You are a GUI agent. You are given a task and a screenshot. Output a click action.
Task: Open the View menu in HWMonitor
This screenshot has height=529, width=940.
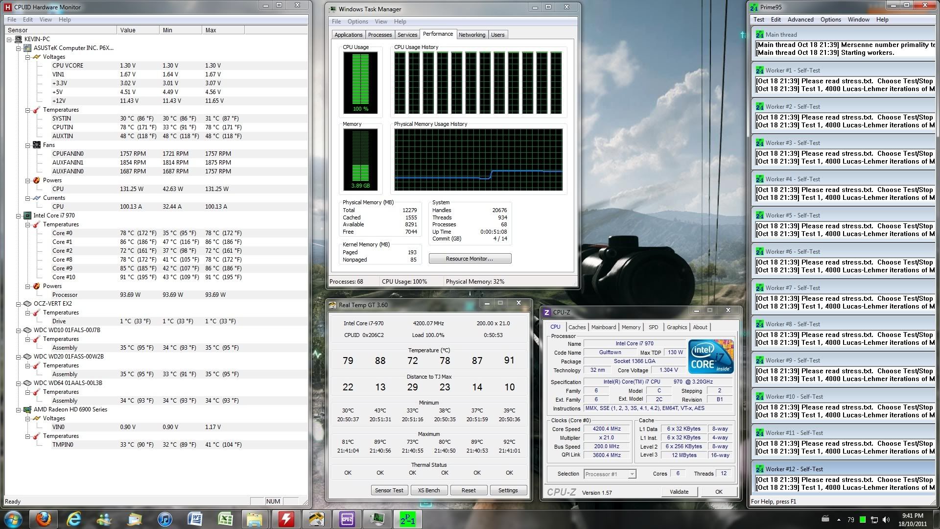(46, 20)
